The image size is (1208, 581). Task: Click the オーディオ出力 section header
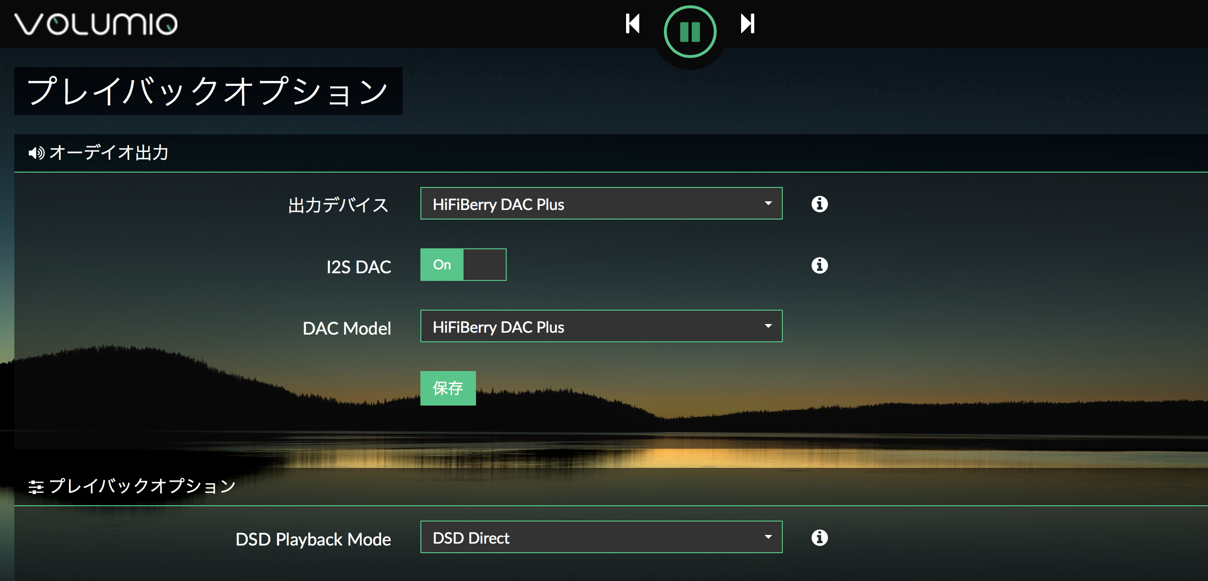pyautogui.click(x=109, y=153)
